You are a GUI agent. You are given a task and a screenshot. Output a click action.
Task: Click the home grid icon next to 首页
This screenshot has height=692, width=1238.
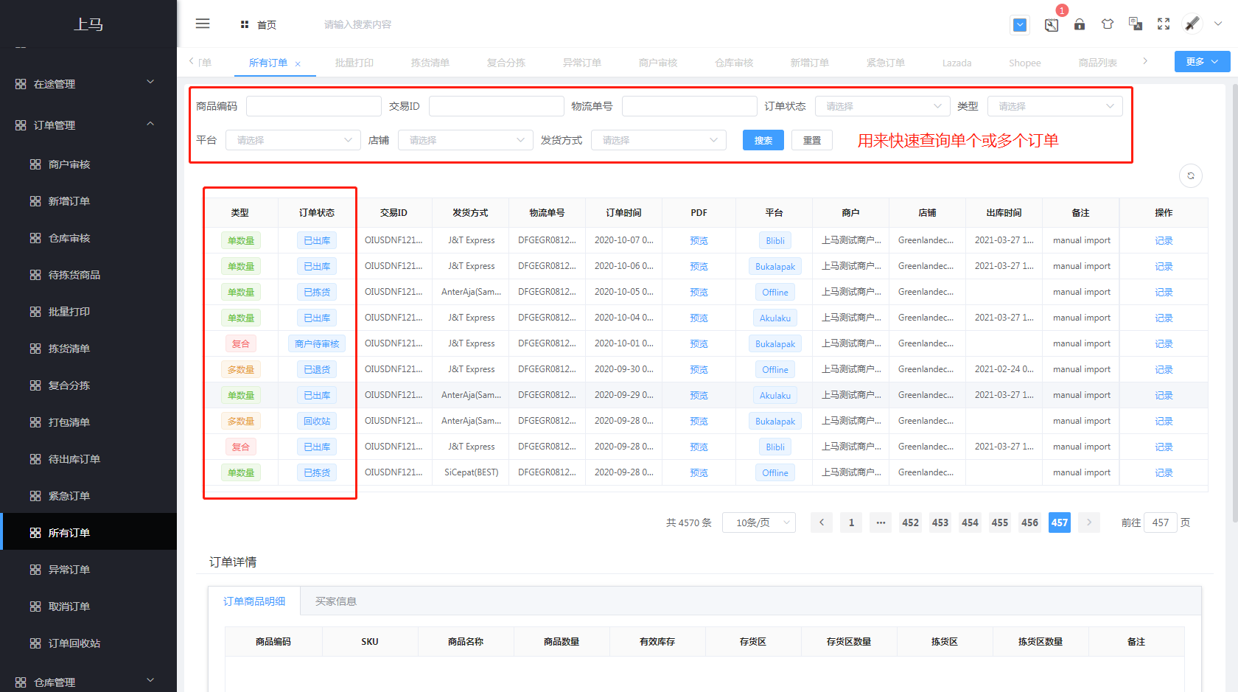pos(245,25)
